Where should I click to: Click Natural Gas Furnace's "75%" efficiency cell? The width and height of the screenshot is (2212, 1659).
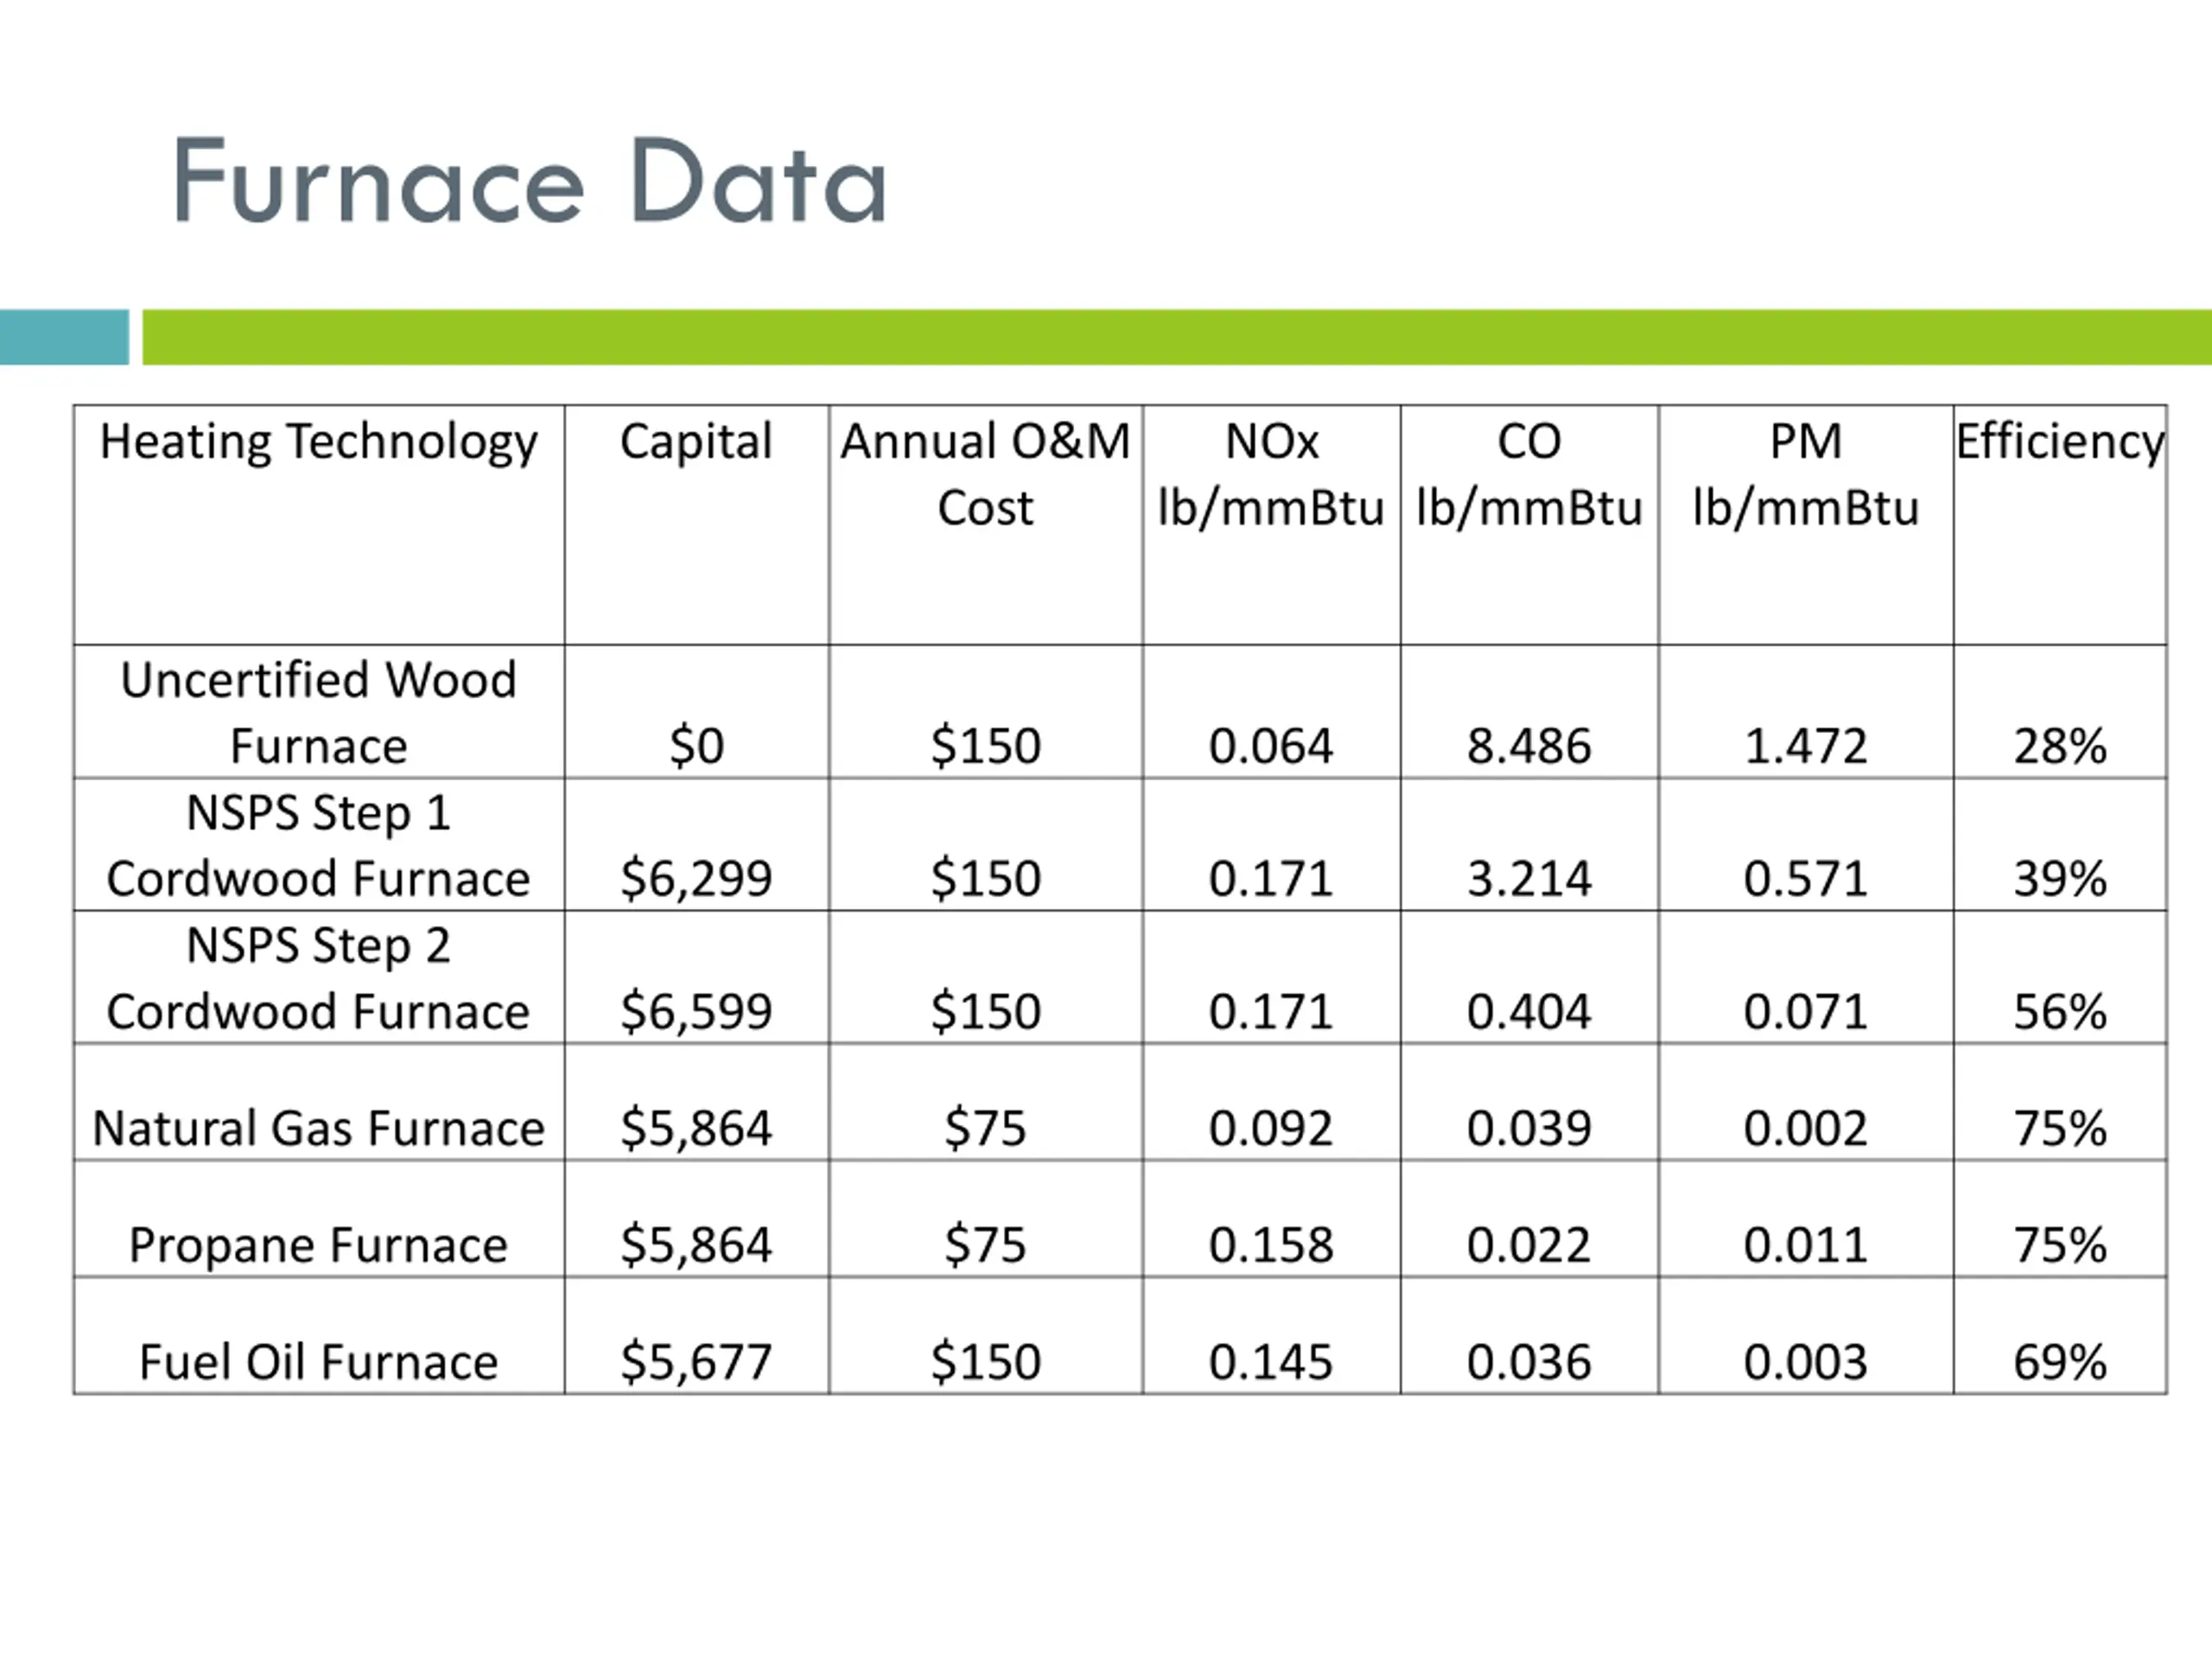[x=2060, y=1129]
